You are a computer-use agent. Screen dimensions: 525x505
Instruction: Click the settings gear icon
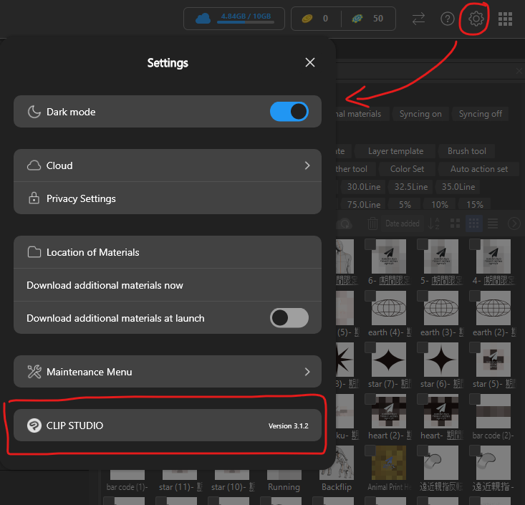coord(476,19)
